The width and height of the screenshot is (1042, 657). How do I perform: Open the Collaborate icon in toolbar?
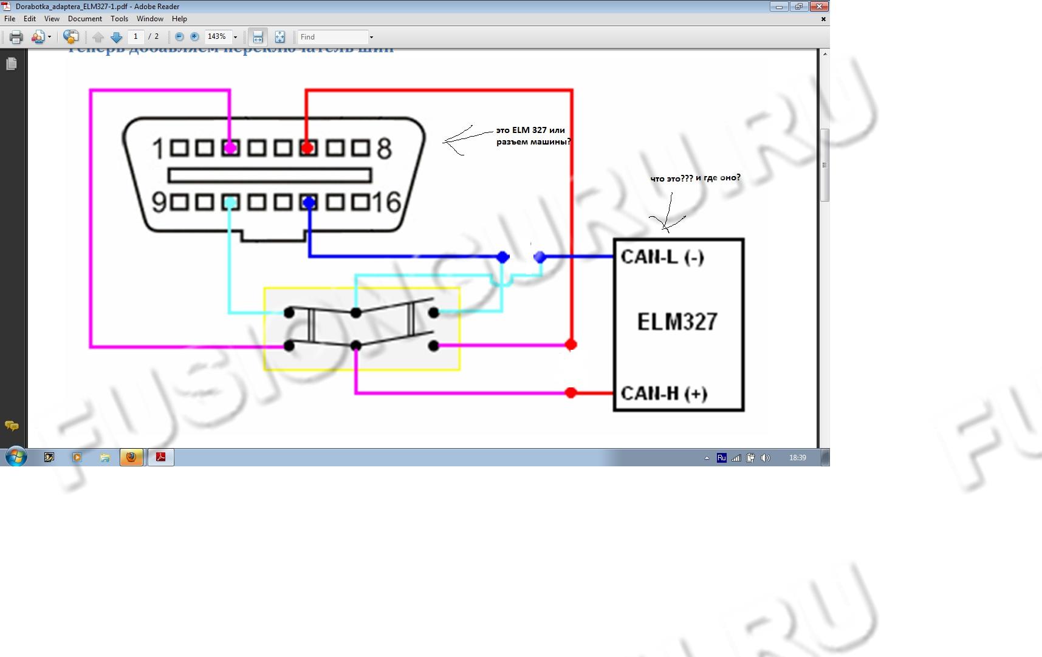pos(38,37)
